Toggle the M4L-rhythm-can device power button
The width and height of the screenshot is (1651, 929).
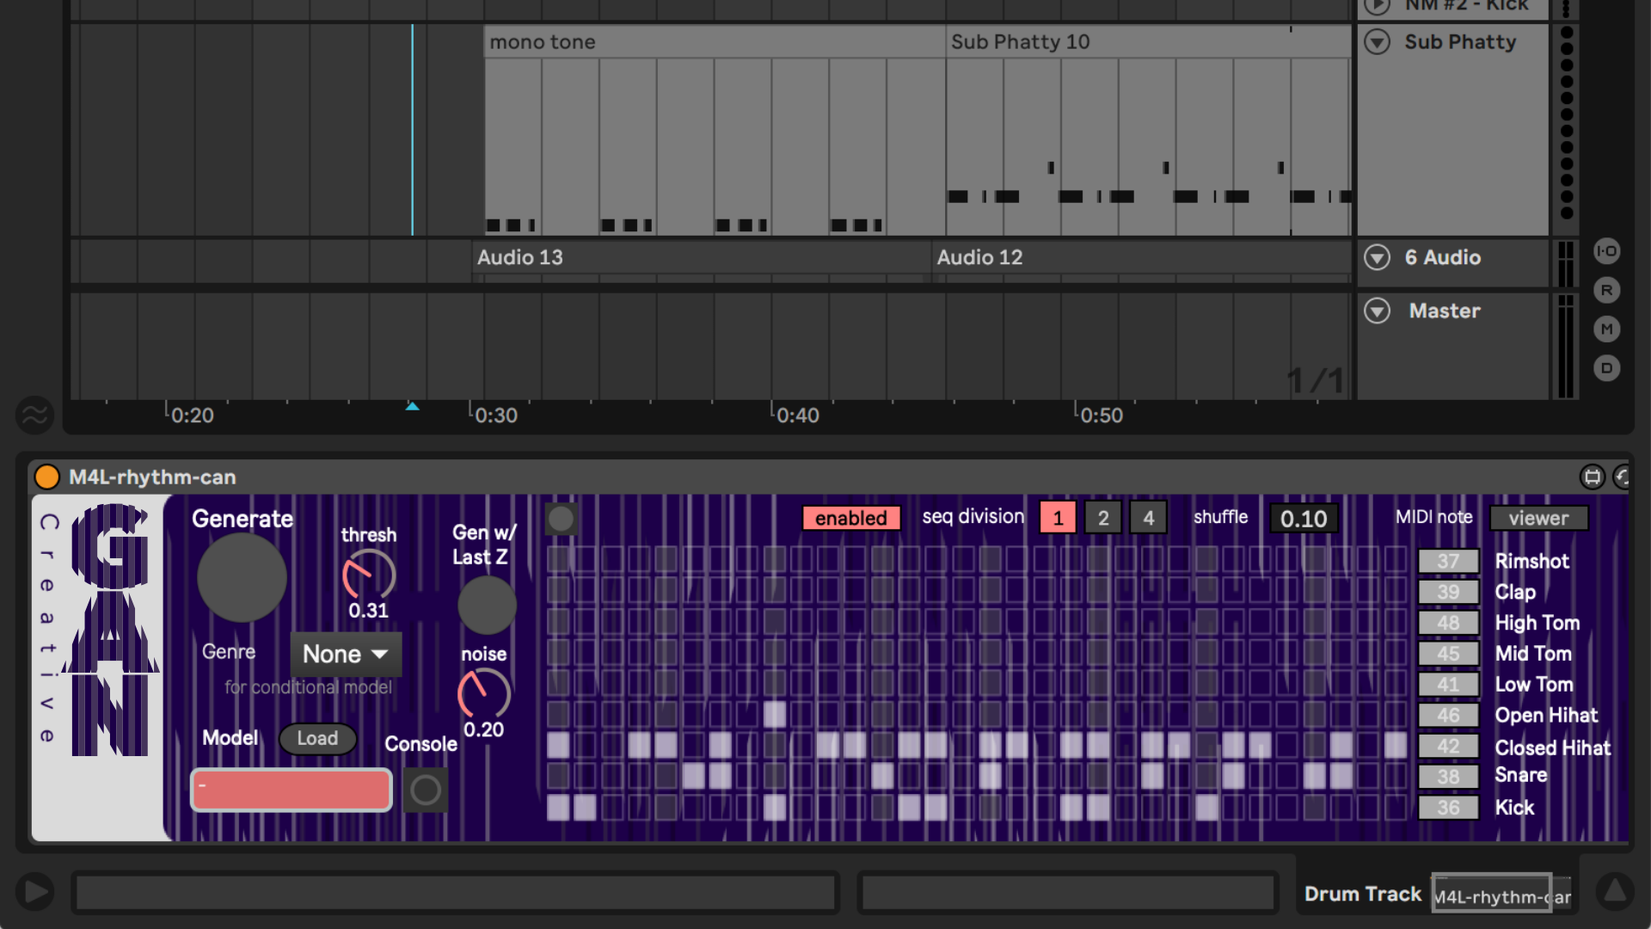click(46, 477)
